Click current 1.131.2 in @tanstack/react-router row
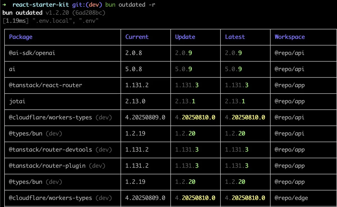 coord(137,85)
